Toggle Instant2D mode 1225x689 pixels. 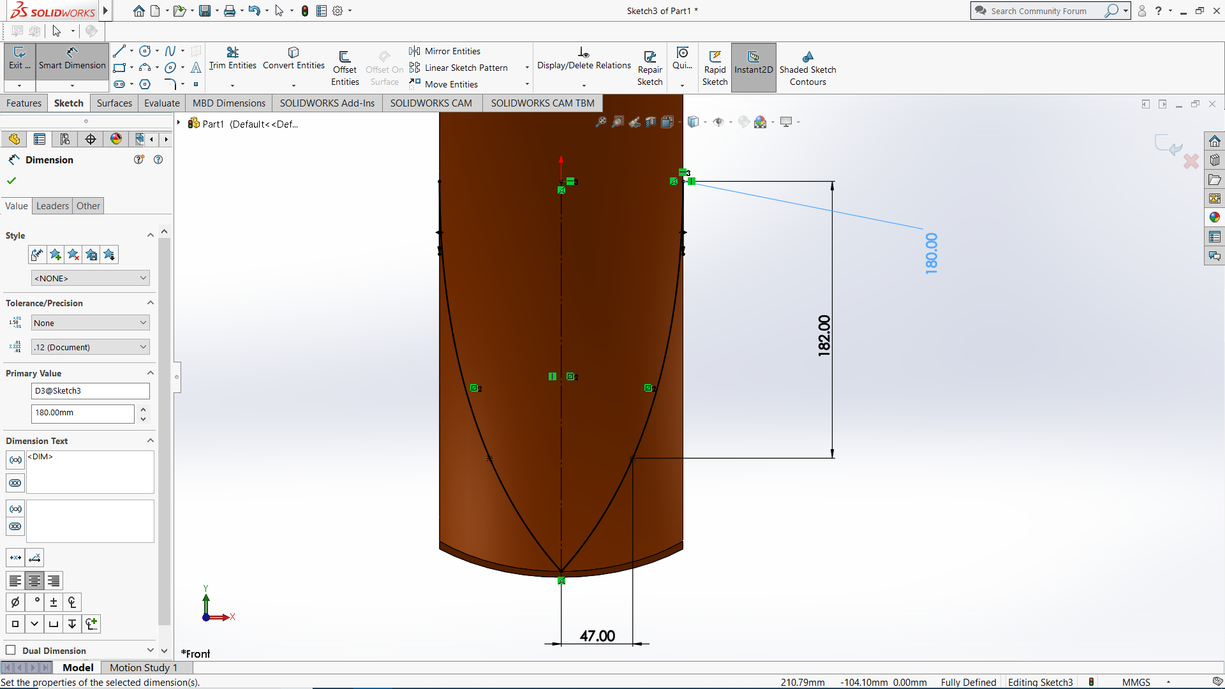(754, 66)
